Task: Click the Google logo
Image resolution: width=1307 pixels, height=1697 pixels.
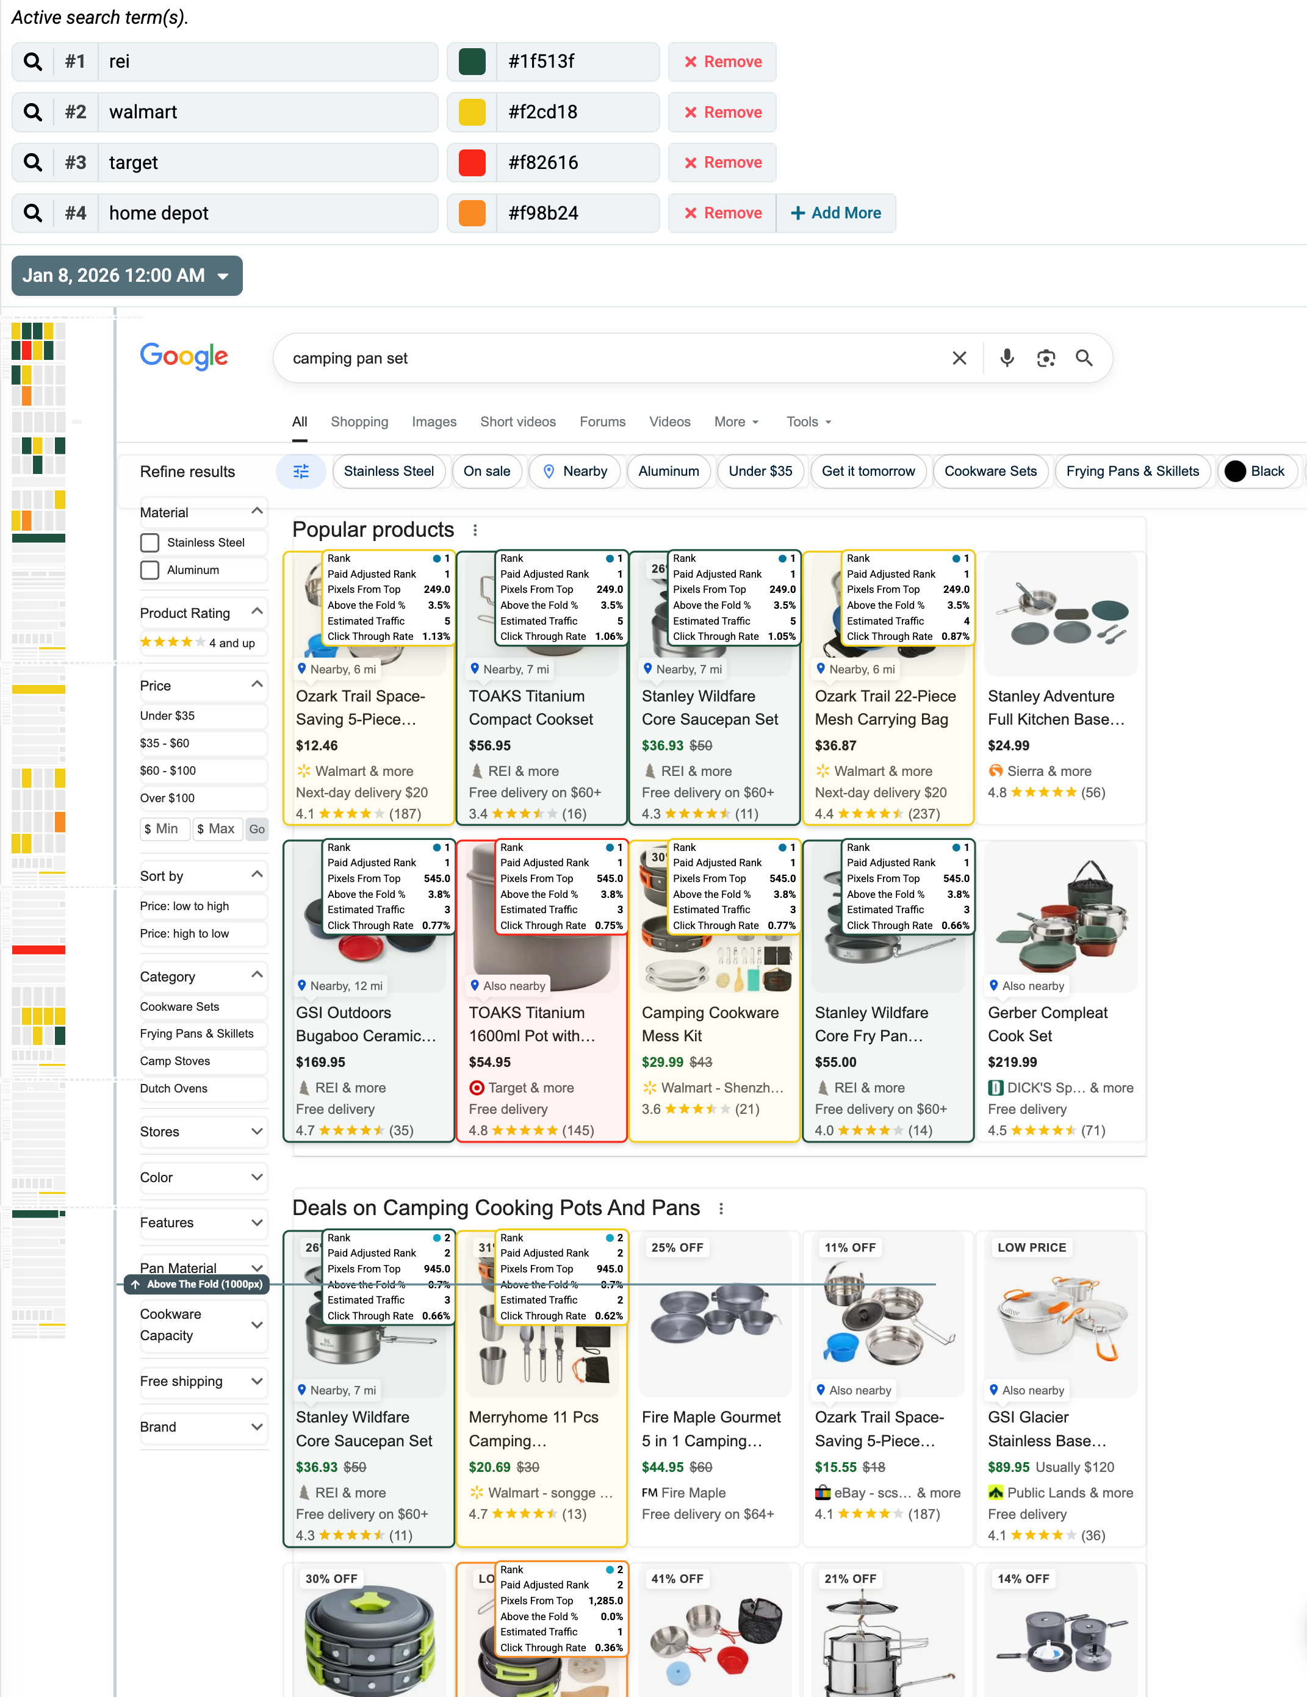Action: tap(184, 357)
